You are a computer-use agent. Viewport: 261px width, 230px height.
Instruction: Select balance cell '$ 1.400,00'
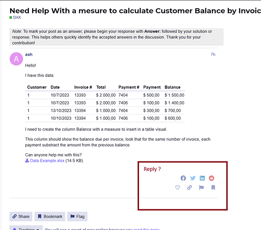[x=174, y=103]
